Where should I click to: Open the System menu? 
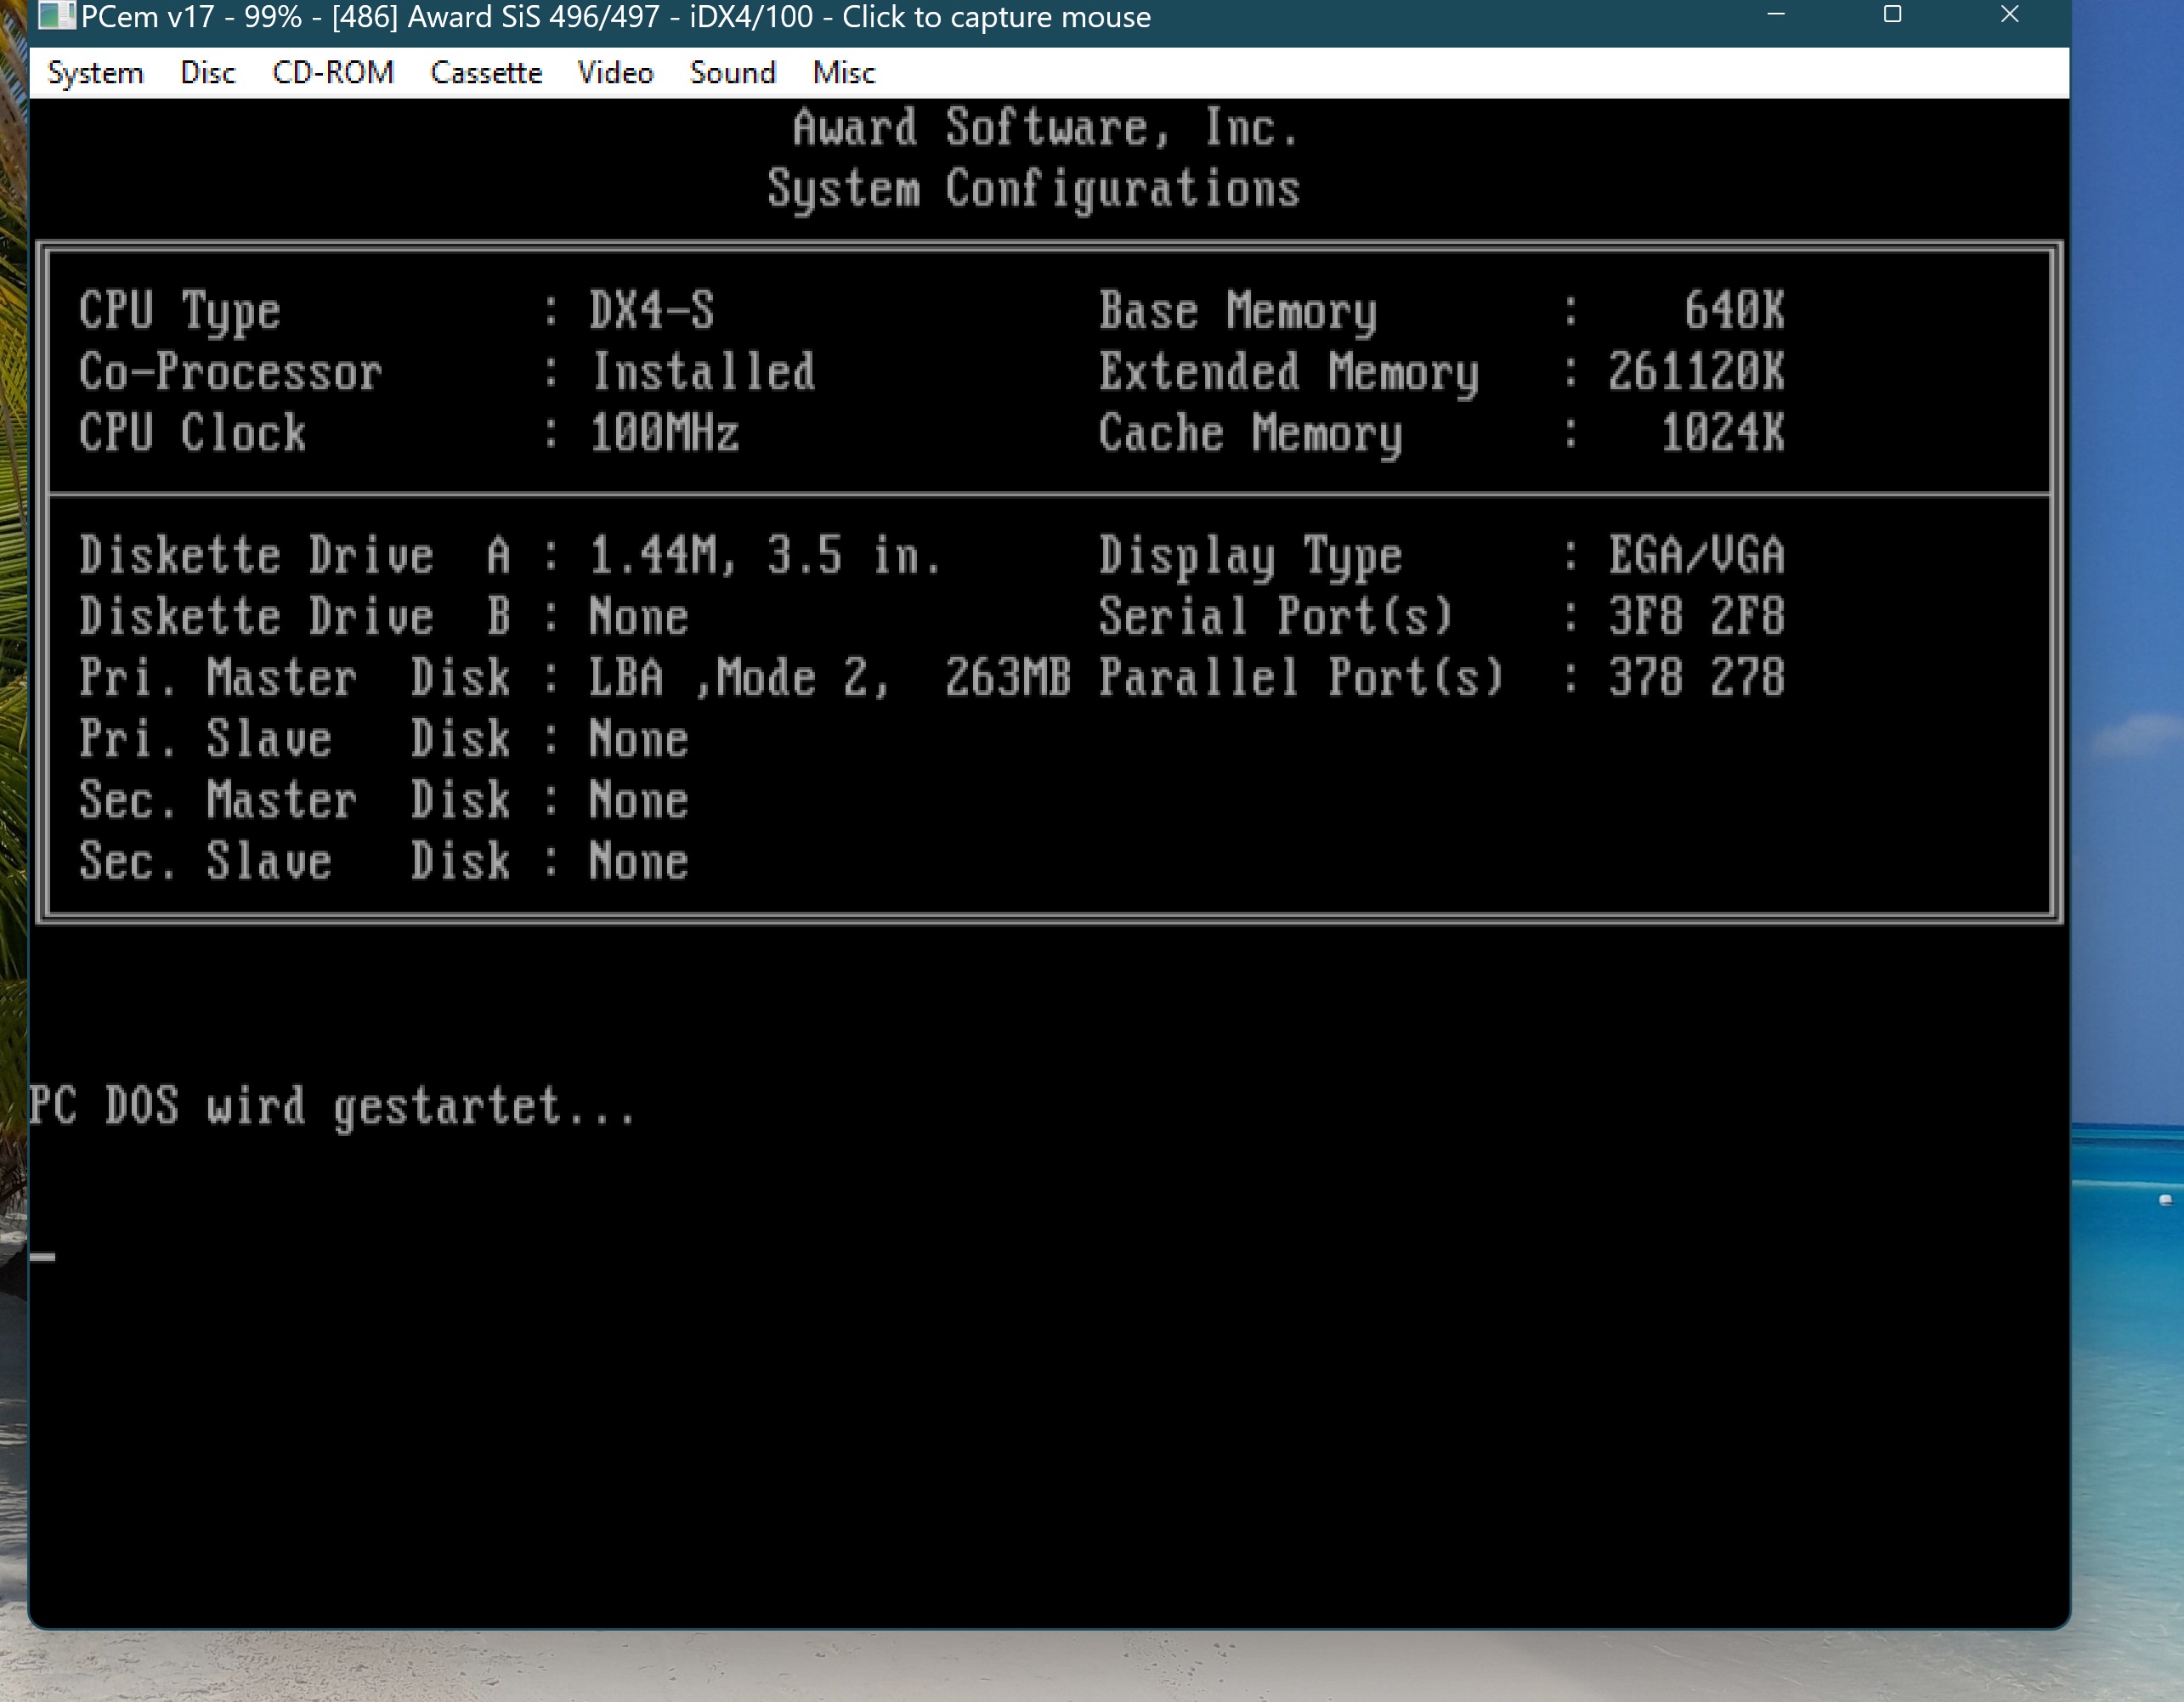click(96, 73)
